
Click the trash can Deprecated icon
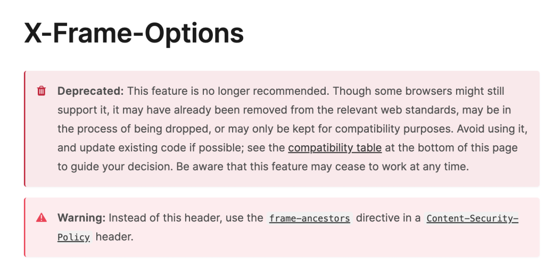click(x=42, y=91)
